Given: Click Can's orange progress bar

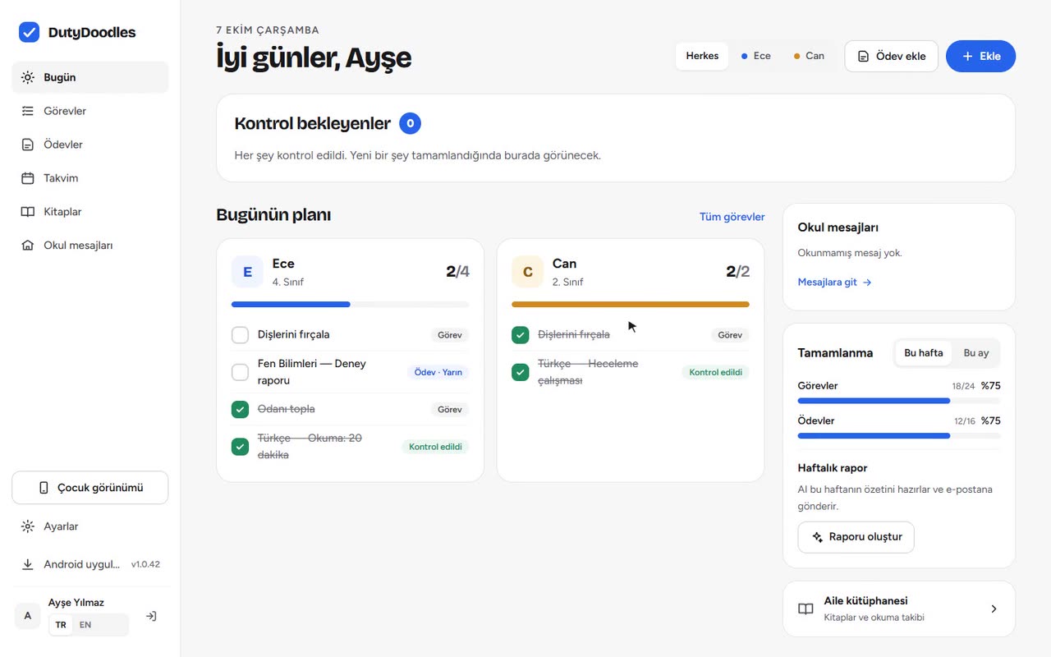Looking at the screenshot, I should (631, 305).
